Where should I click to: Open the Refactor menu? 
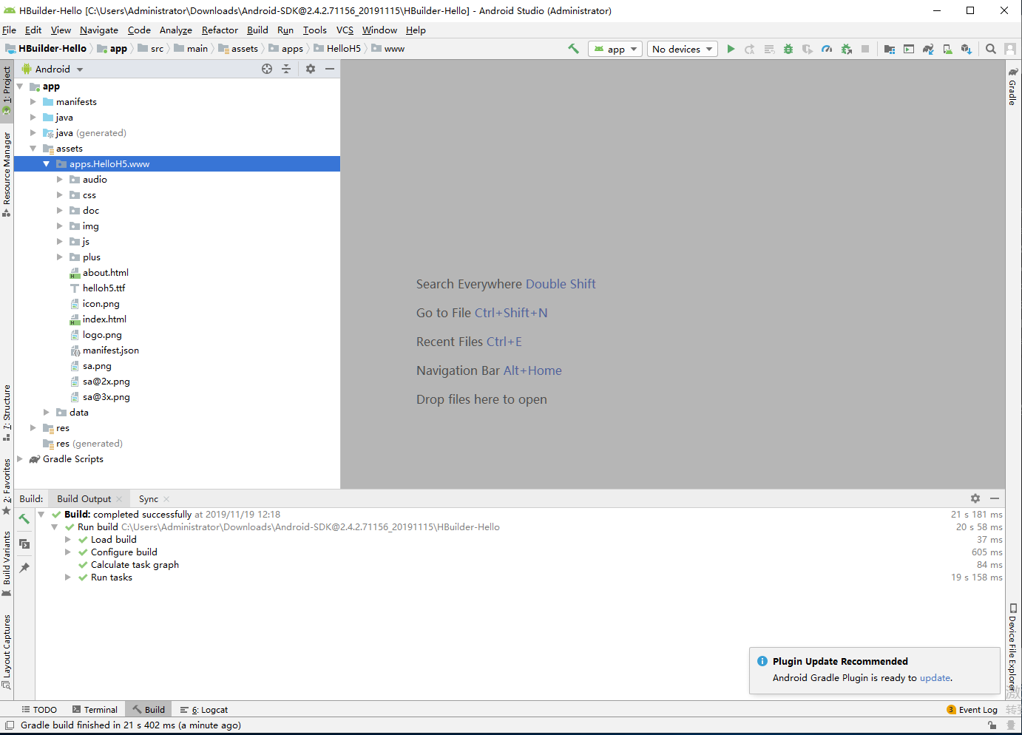(x=220, y=30)
